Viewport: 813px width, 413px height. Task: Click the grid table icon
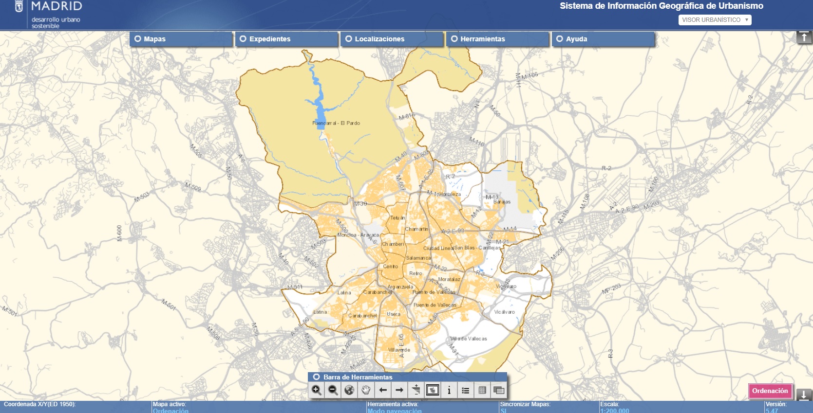coord(482,390)
